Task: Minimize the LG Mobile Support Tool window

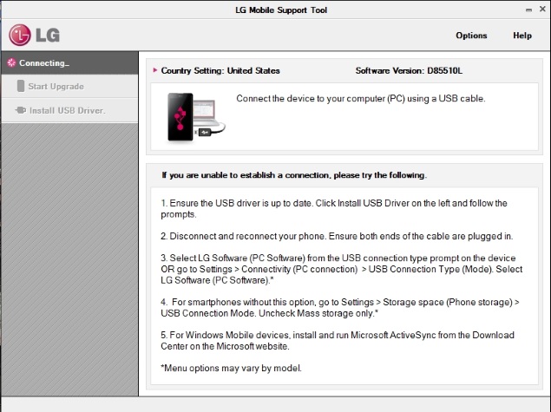Action: [x=528, y=10]
